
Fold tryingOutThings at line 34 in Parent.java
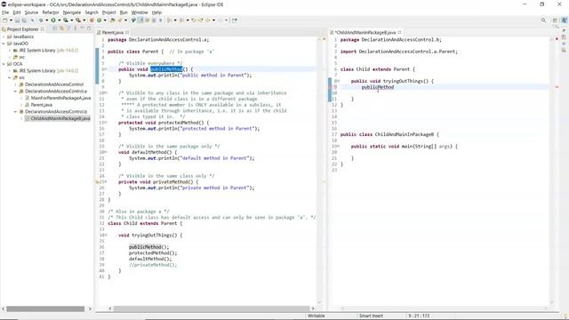pyautogui.click(x=106, y=235)
